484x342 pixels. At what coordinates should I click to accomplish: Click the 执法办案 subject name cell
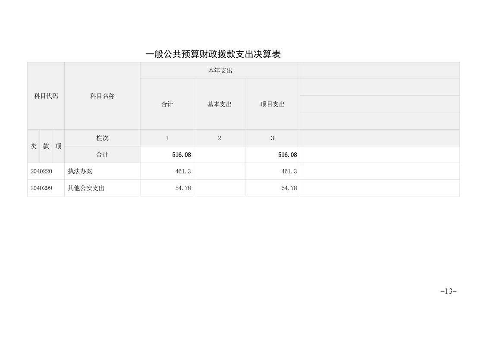[80, 171]
